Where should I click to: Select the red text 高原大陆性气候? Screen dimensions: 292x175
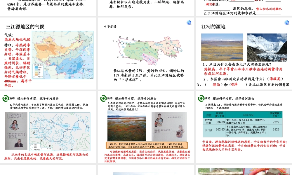tap(17, 39)
